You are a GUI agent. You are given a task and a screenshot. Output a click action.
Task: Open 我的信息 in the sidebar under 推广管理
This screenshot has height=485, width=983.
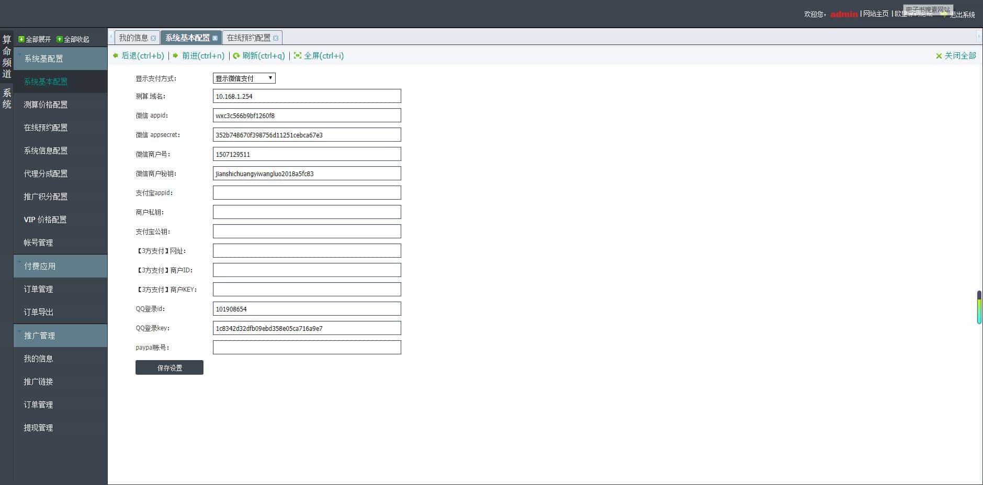[61, 359]
